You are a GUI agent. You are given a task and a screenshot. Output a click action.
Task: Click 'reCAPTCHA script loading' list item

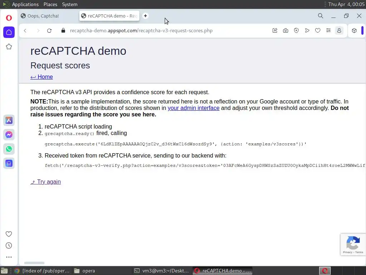tap(78, 126)
